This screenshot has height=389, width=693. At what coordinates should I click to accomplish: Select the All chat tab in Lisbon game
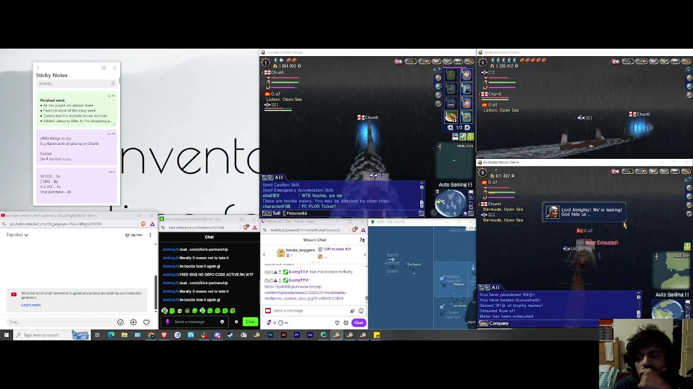(279, 178)
